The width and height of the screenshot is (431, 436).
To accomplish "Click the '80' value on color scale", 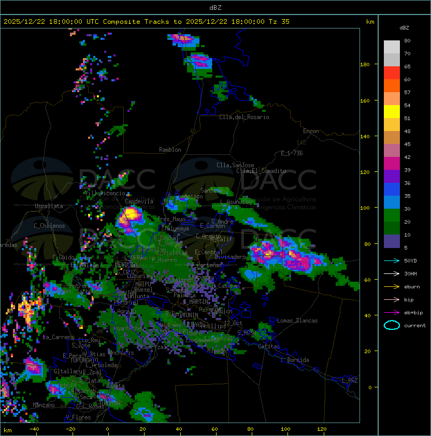I will [x=407, y=40].
